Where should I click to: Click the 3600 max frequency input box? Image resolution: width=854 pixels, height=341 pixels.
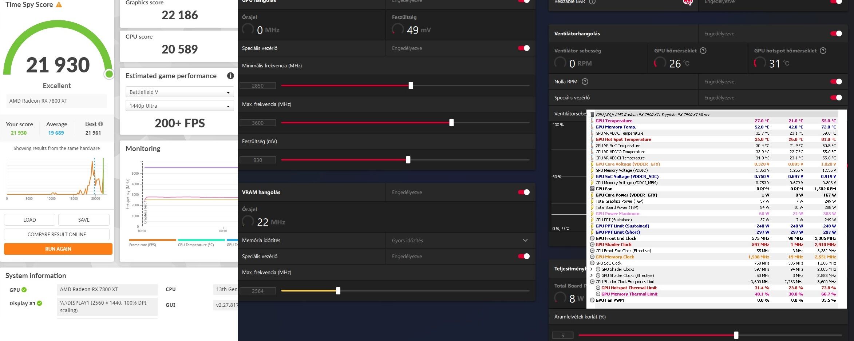[x=258, y=123]
